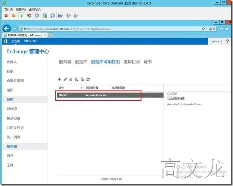Screen dimensions: 233x186
Task: Open 组织 in the left navigation
Action: (10, 90)
